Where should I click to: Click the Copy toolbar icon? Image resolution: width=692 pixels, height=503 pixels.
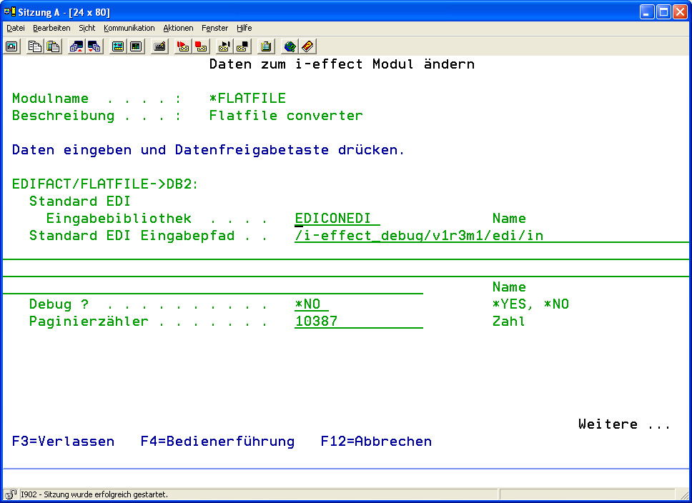pyautogui.click(x=34, y=46)
